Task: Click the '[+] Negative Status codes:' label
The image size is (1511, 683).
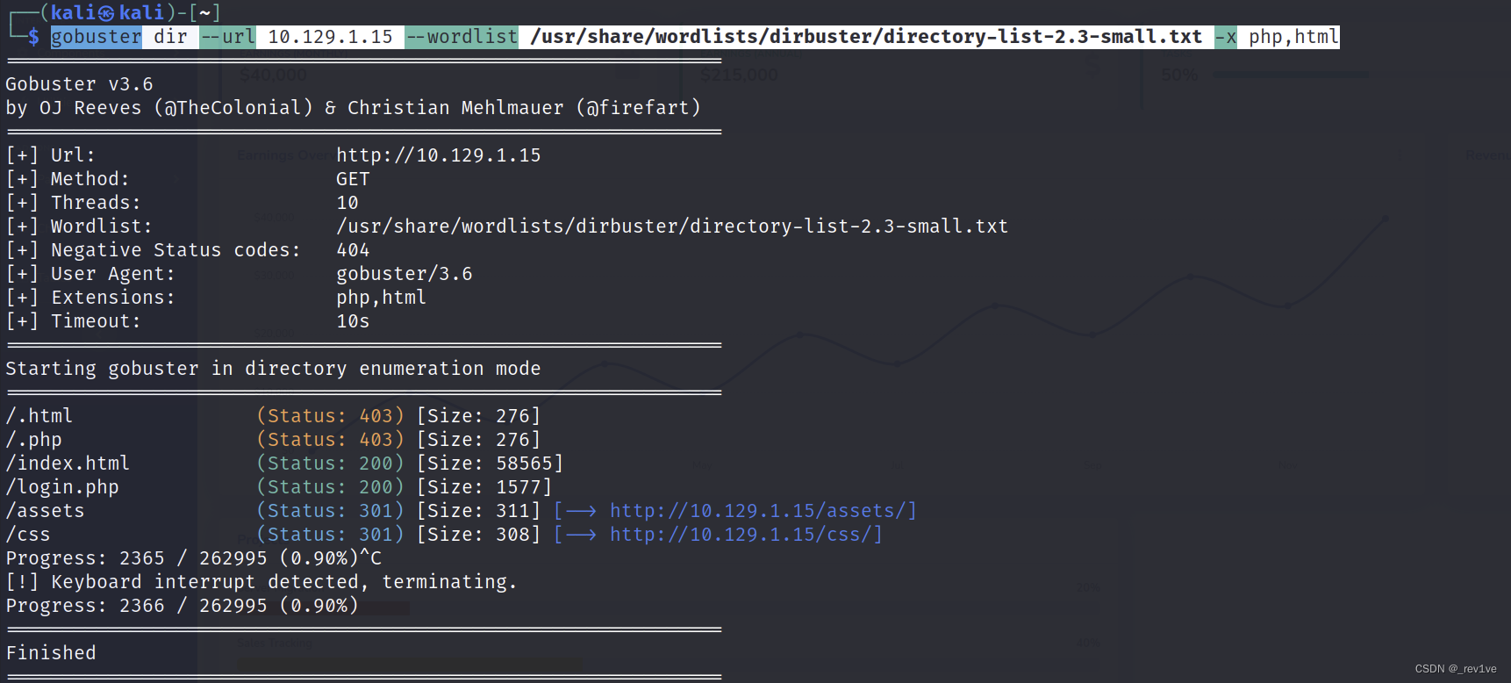Action: (x=154, y=250)
